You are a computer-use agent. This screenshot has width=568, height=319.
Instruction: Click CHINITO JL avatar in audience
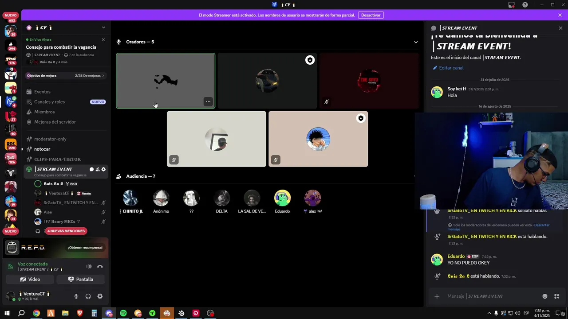coord(130,198)
